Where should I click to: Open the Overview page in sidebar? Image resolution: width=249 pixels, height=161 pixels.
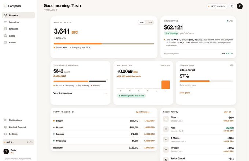click(x=18, y=15)
